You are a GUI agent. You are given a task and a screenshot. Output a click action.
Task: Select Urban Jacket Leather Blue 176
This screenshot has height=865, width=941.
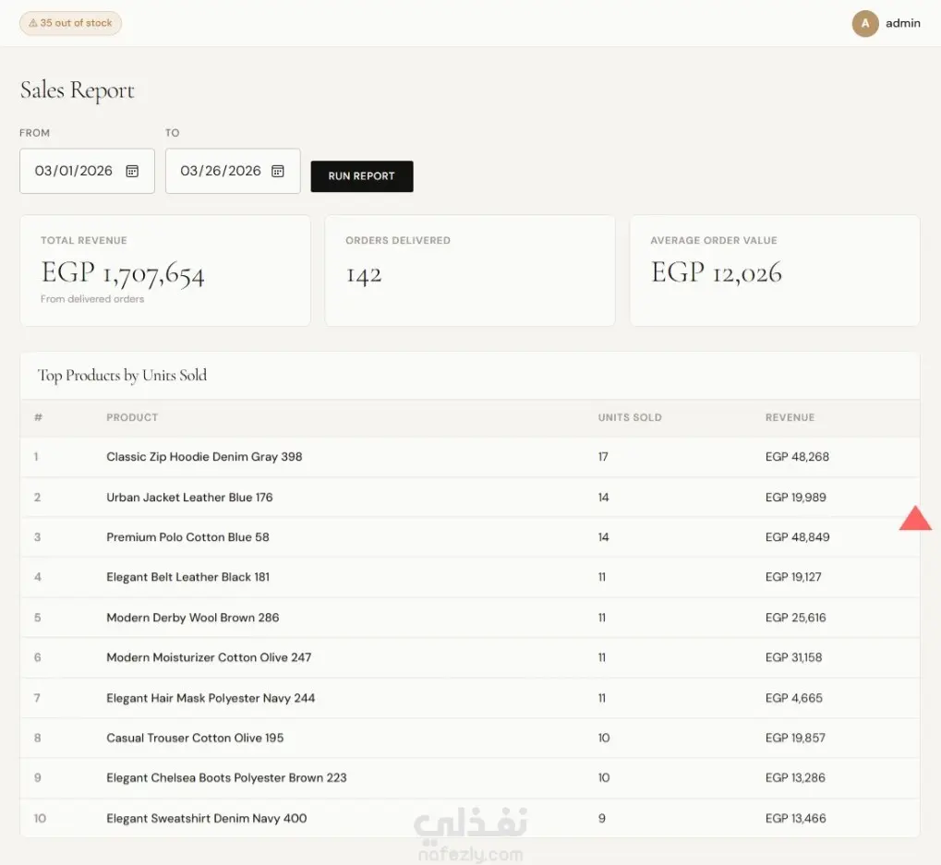point(189,498)
